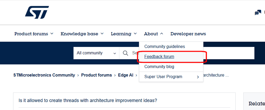Go to Product forums breadcrumb

coord(97,75)
